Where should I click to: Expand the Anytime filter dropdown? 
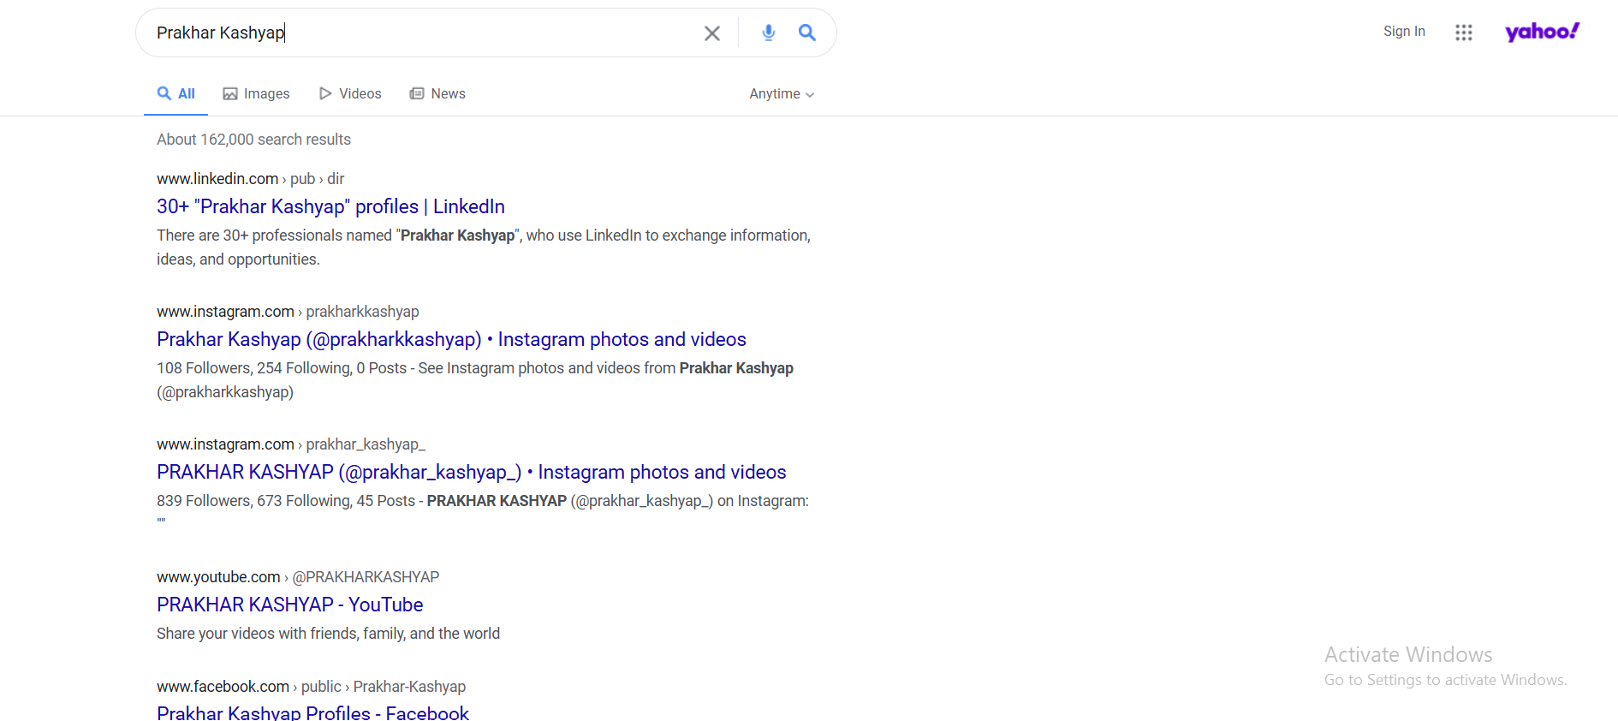click(781, 94)
